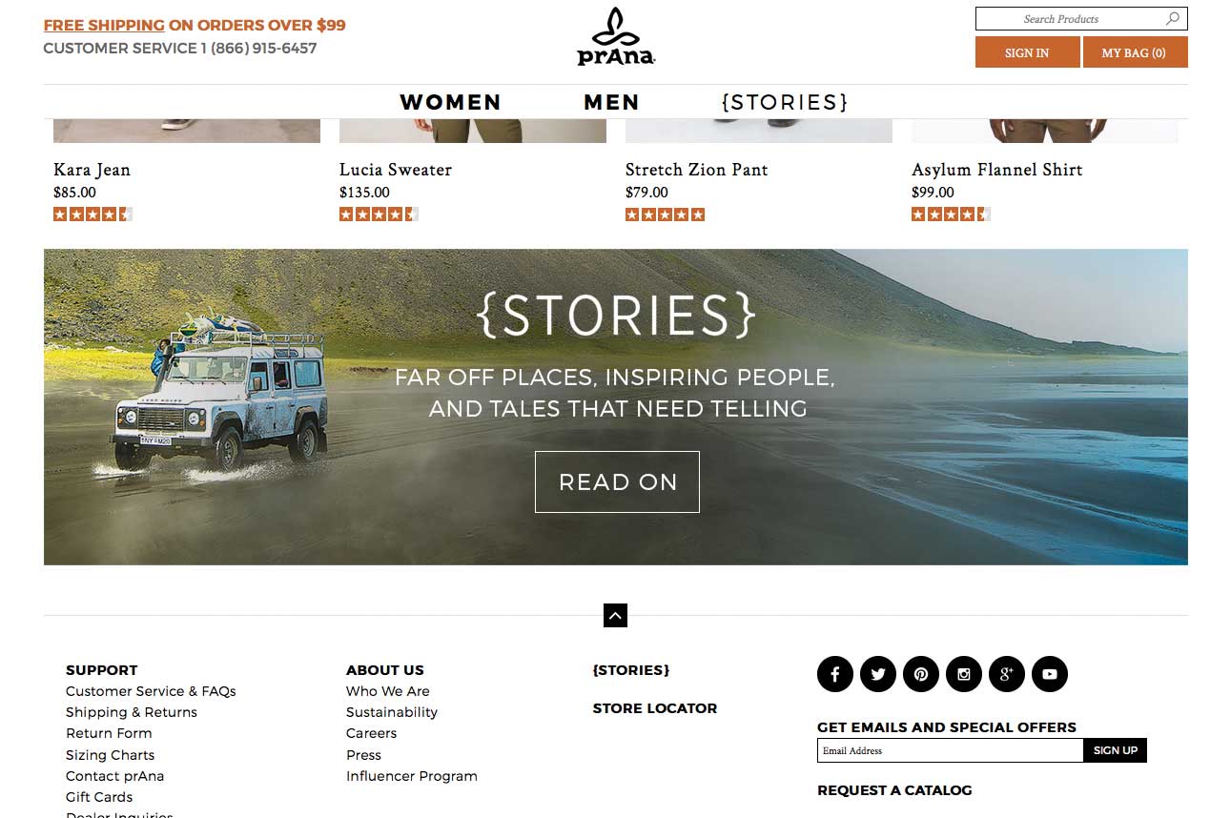Image resolution: width=1231 pixels, height=818 pixels.
Task: Visit the Pinterest social icon
Action: click(x=920, y=674)
